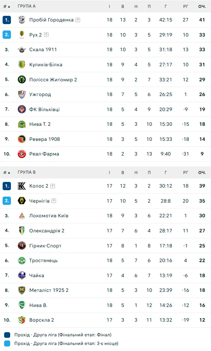Sort Group B by rank column arrow
This screenshot has width=211, height=351.
9,172
